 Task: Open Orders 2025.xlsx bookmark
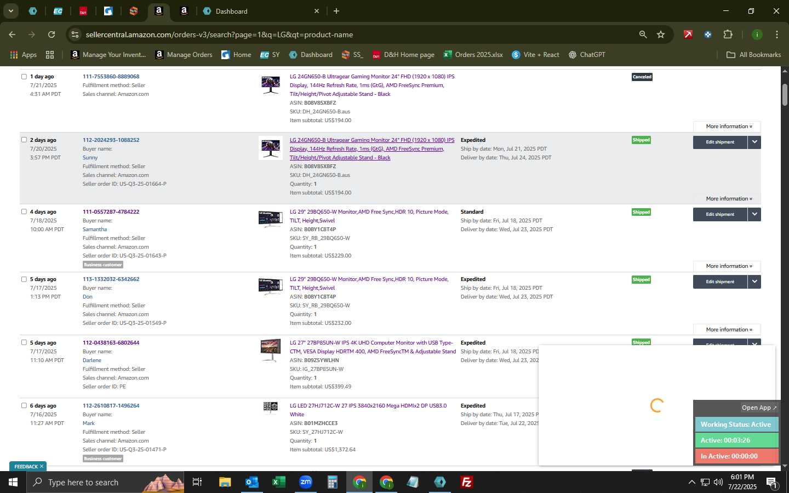(x=473, y=55)
